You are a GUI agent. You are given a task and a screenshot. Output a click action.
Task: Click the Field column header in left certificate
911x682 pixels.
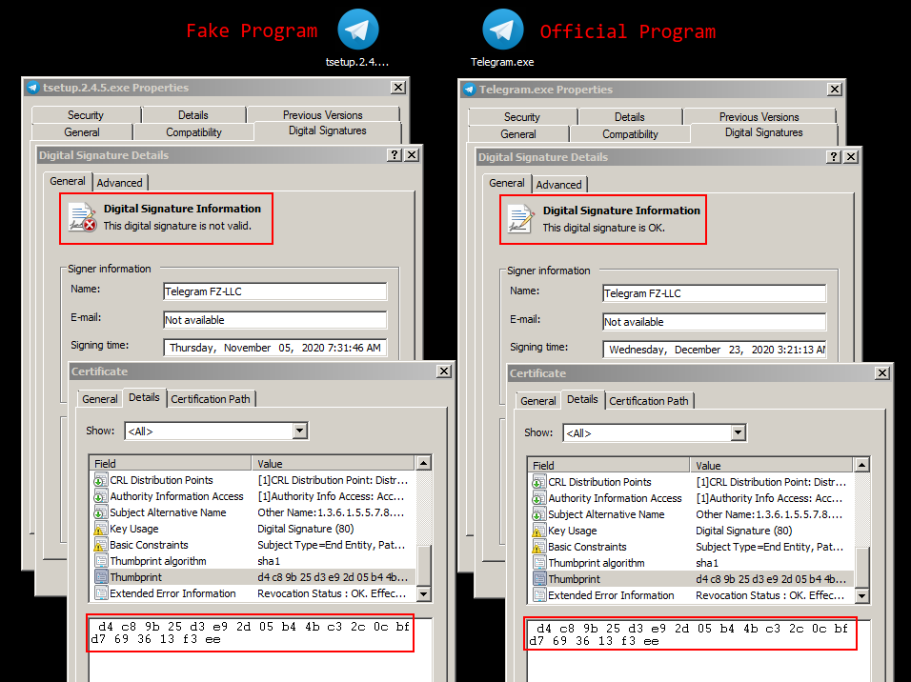[171, 463]
